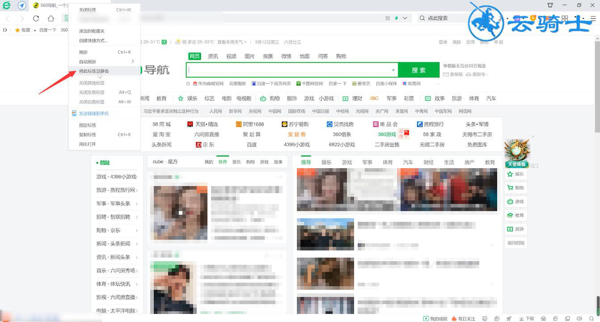Click the speaker volume icon in status bar
Viewport: 600px width, 322px height.
(x=579, y=318)
